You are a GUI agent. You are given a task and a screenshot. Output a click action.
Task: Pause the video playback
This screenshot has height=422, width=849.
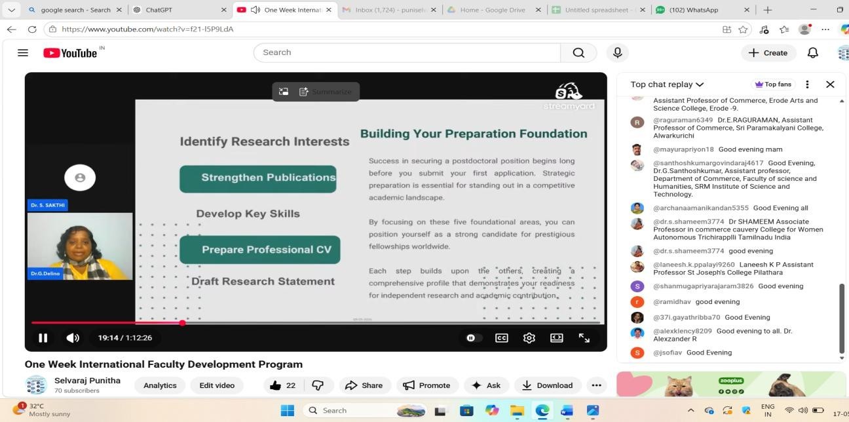(43, 337)
